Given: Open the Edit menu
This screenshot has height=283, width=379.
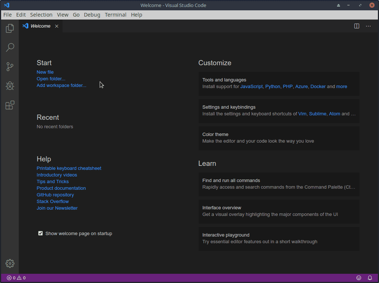Looking at the screenshot, I should click(21, 15).
